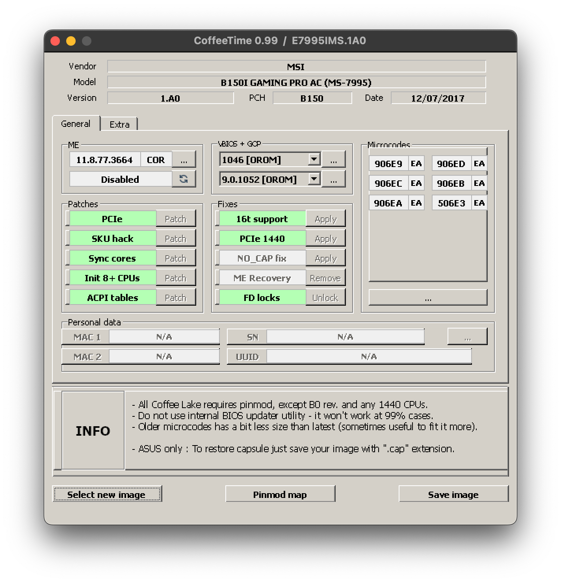This screenshot has height=583, width=561.
Task: Click Patch button for PCIe
Action: (x=176, y=219)
